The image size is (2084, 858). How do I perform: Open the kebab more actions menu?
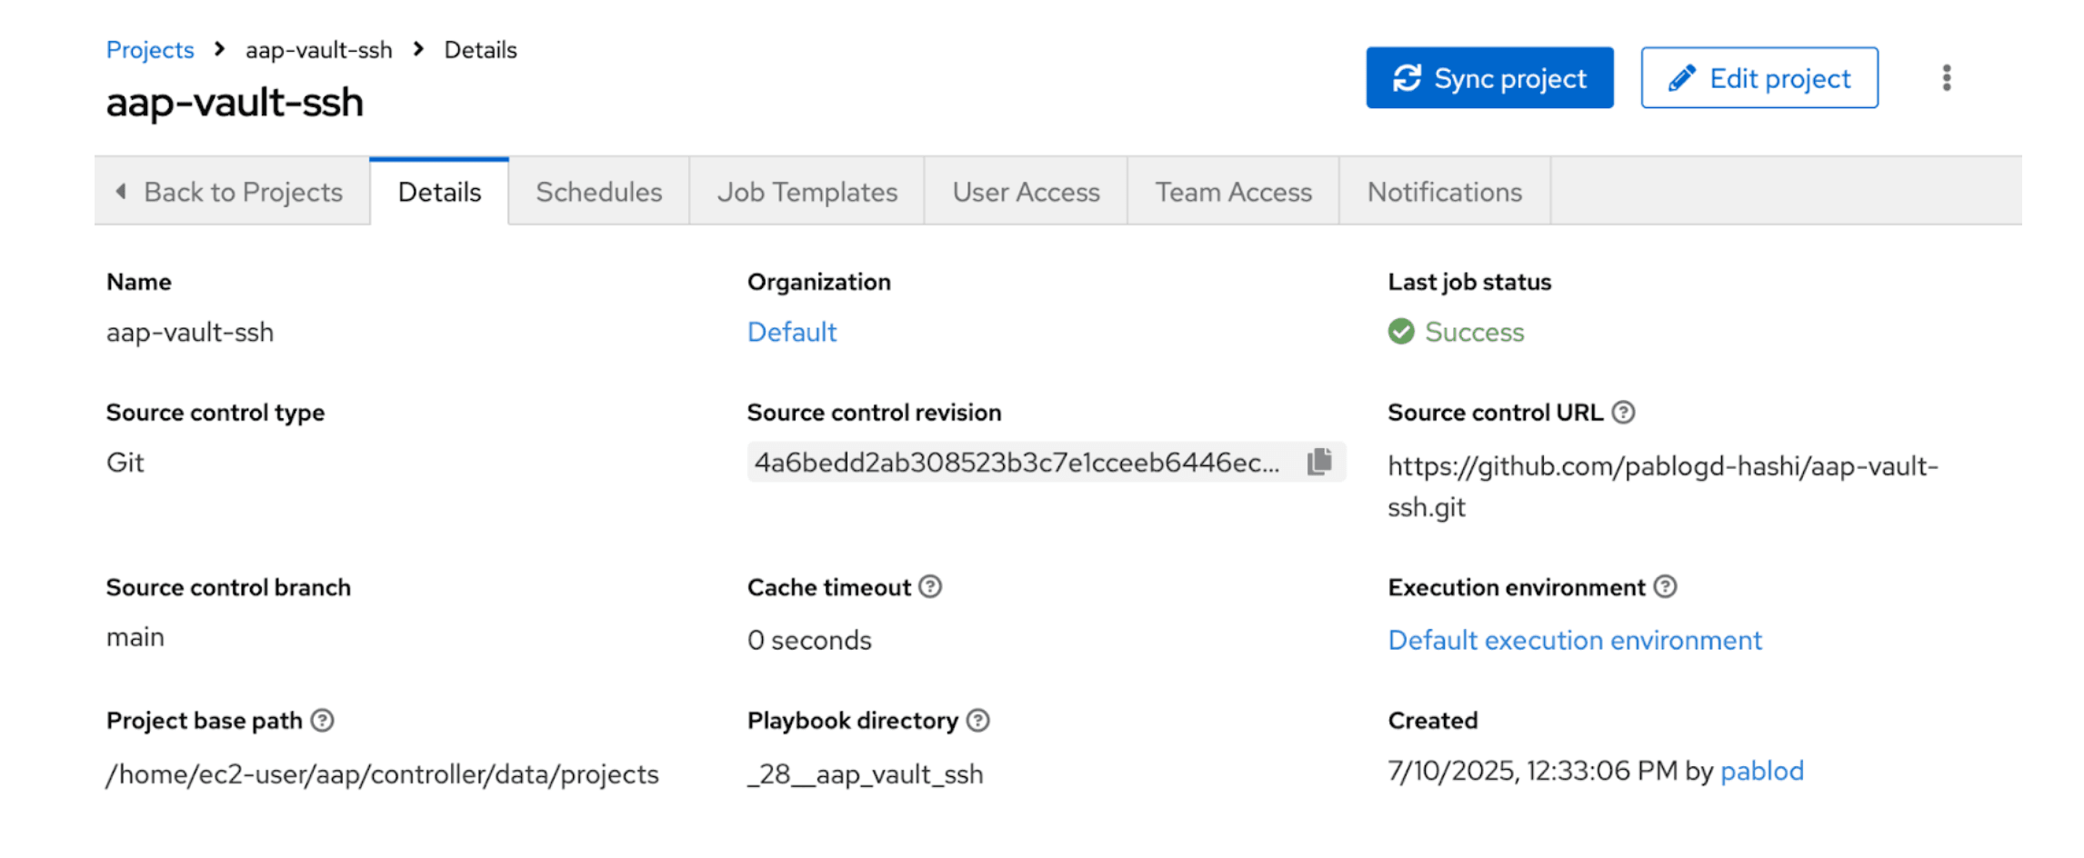coord(1946,78)
